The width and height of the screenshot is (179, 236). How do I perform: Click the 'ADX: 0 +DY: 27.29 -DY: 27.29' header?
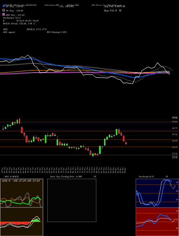(21, 181)
